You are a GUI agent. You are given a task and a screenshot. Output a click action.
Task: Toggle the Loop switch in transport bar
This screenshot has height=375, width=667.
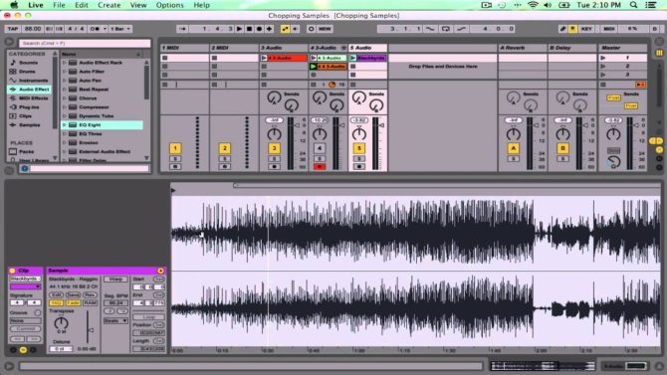click(x=445, y=29)
